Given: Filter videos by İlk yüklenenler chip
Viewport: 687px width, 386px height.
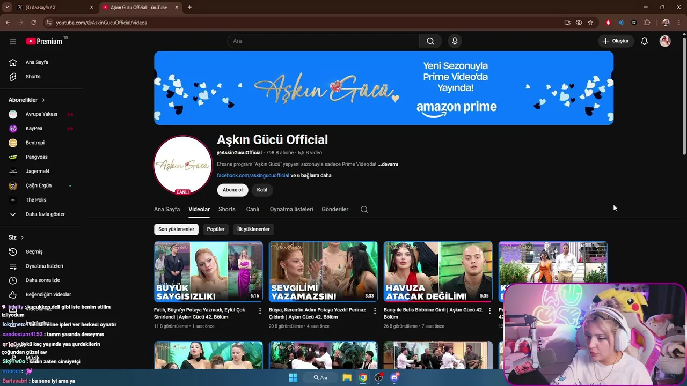Looking at the screenshot, I should pos(253,229).
